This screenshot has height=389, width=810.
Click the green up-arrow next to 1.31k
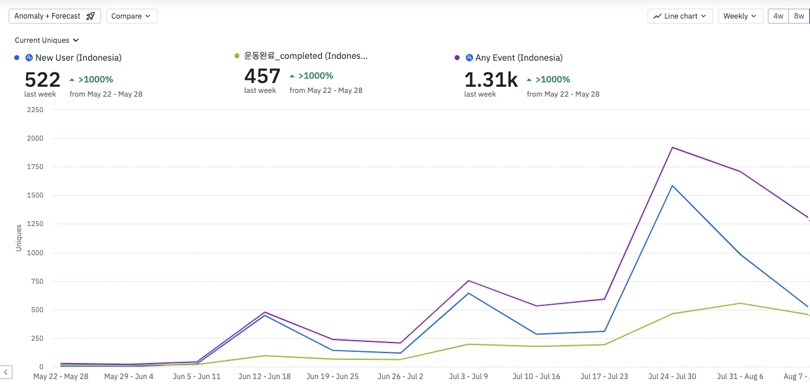(x=529, y=79)
